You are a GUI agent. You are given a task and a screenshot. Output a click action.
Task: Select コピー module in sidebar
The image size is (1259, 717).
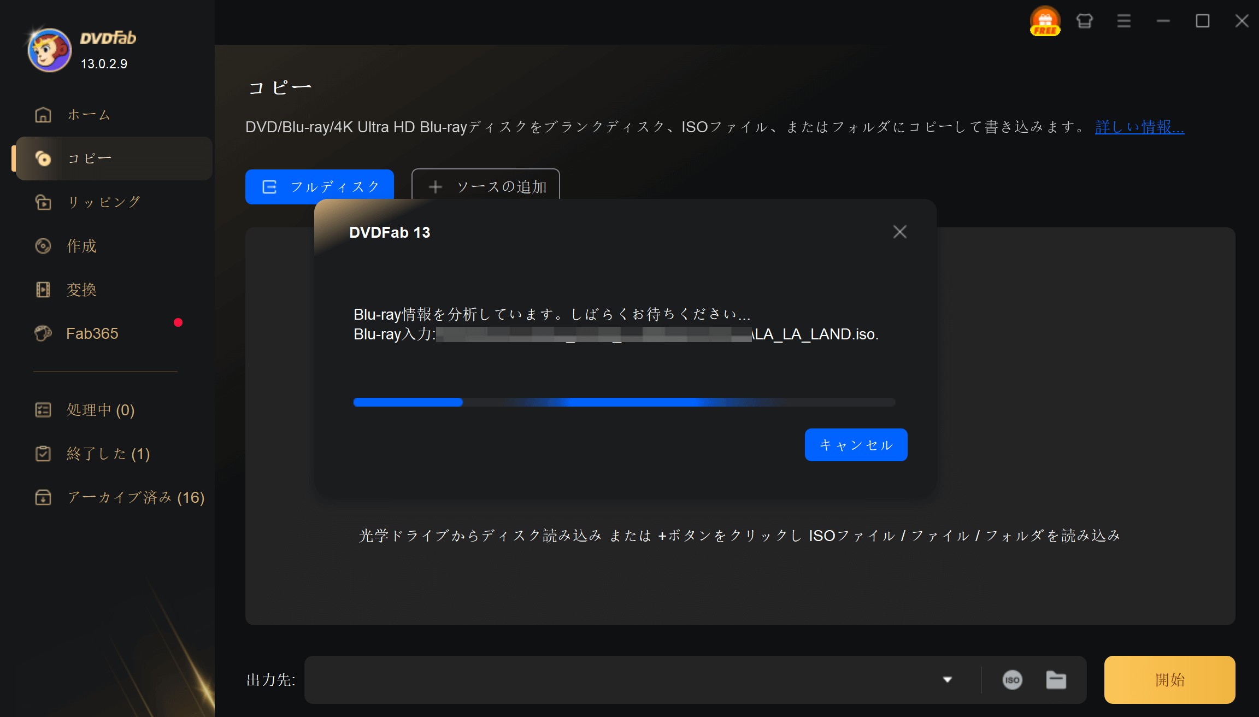[114, 158]
